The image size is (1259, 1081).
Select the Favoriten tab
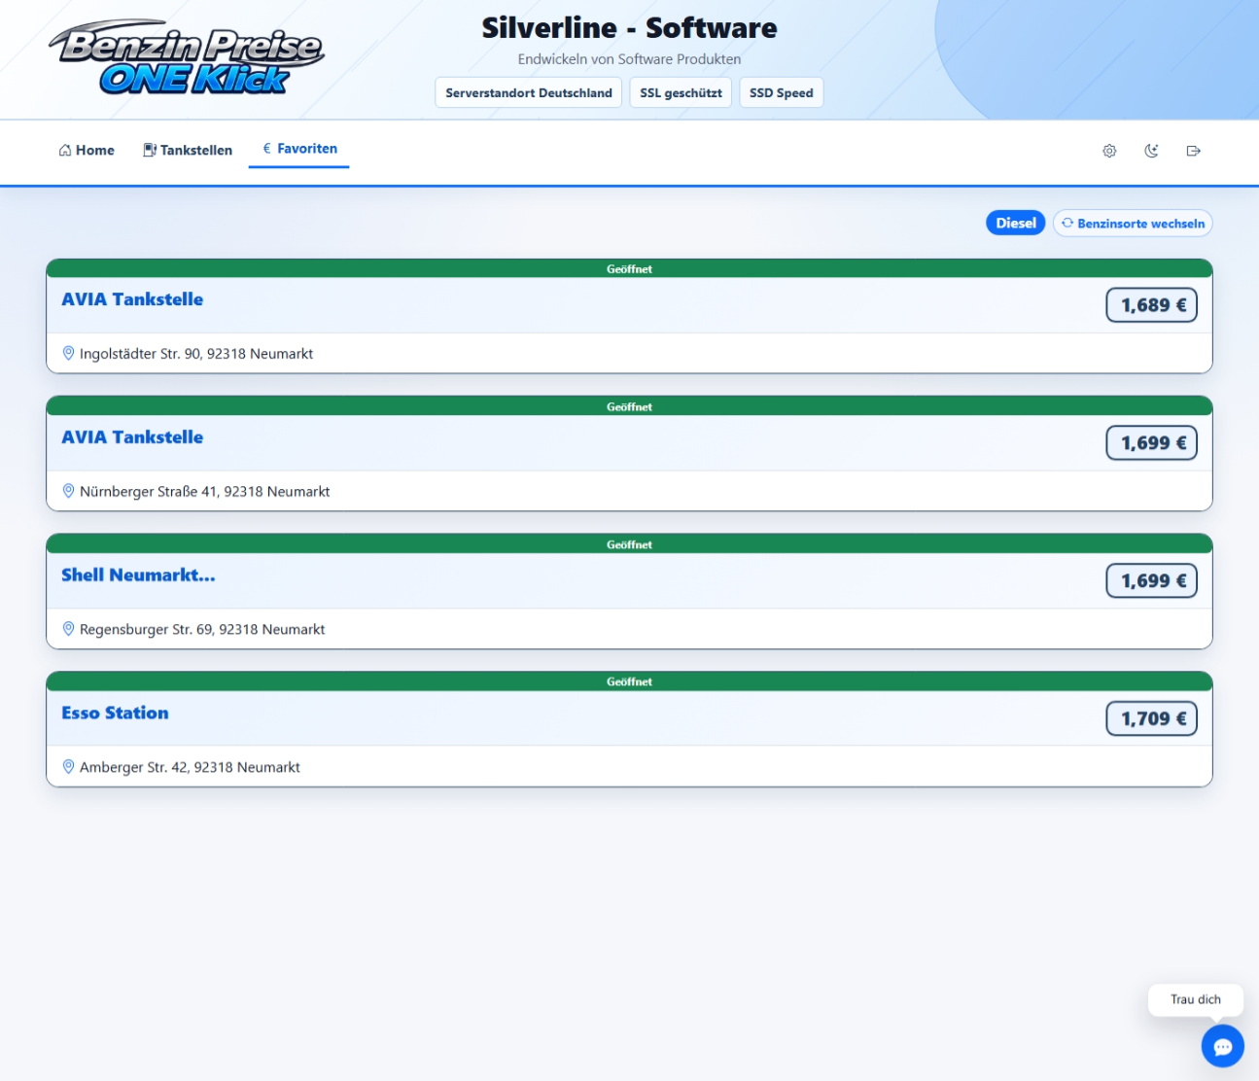coord(299,149)
